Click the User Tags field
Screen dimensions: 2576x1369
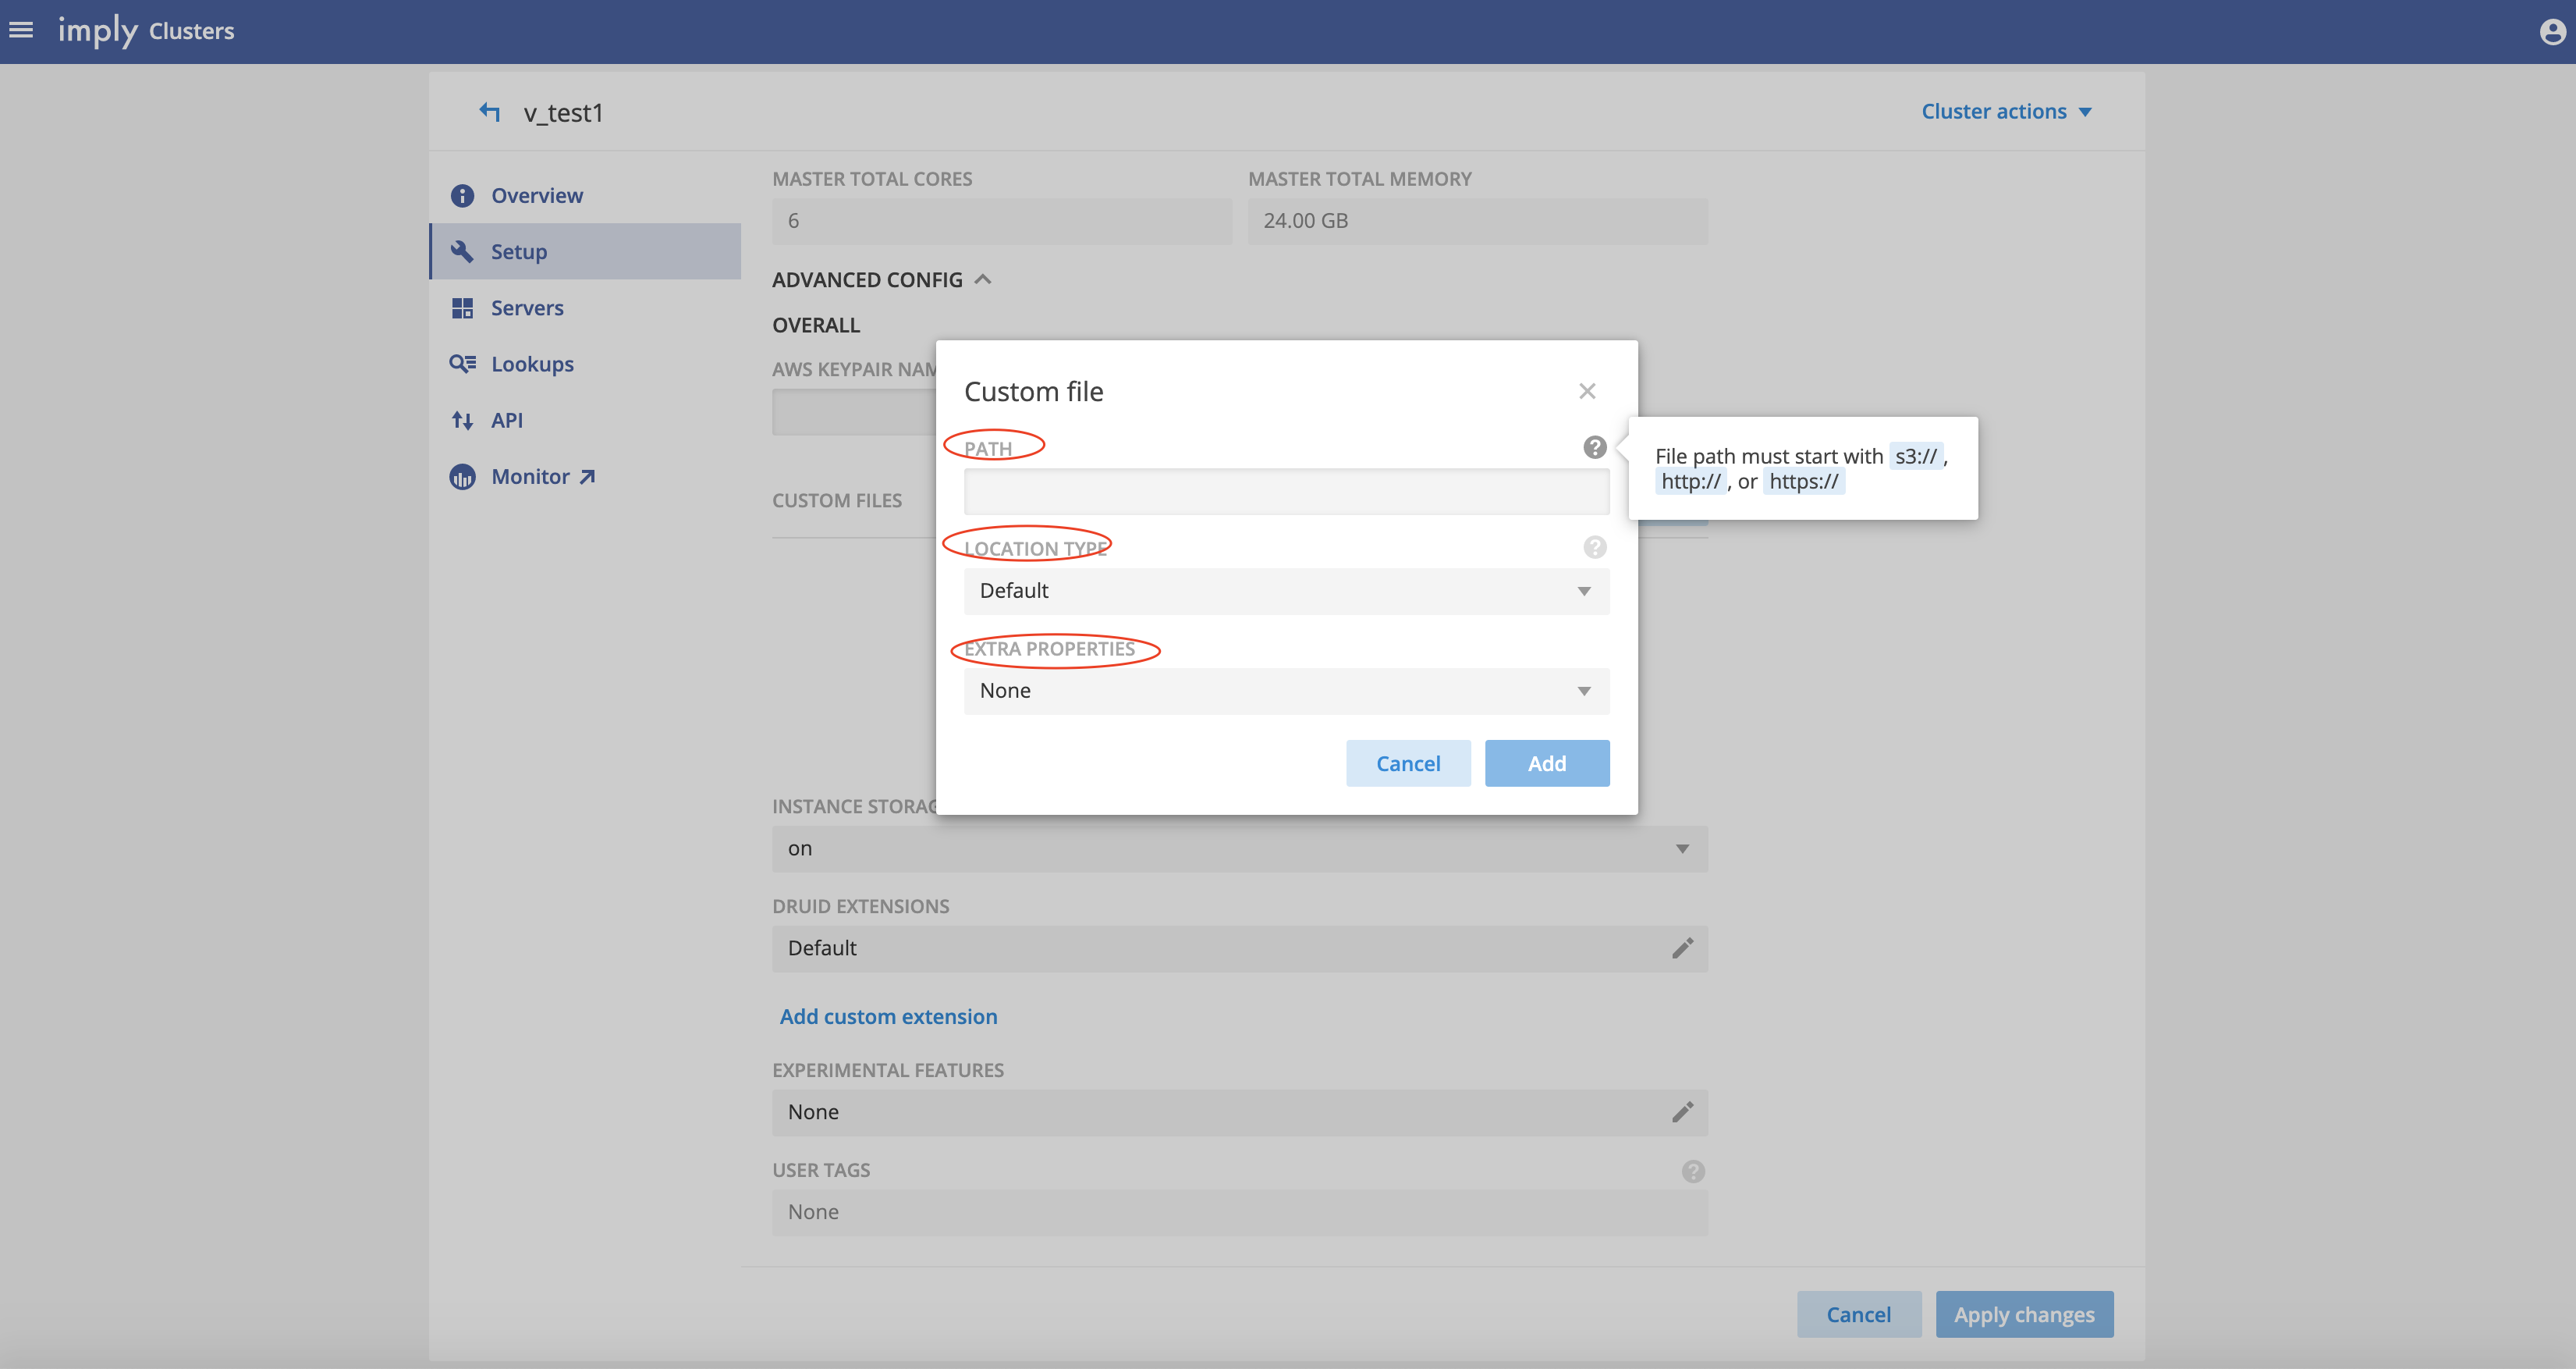point(1239,1212)
